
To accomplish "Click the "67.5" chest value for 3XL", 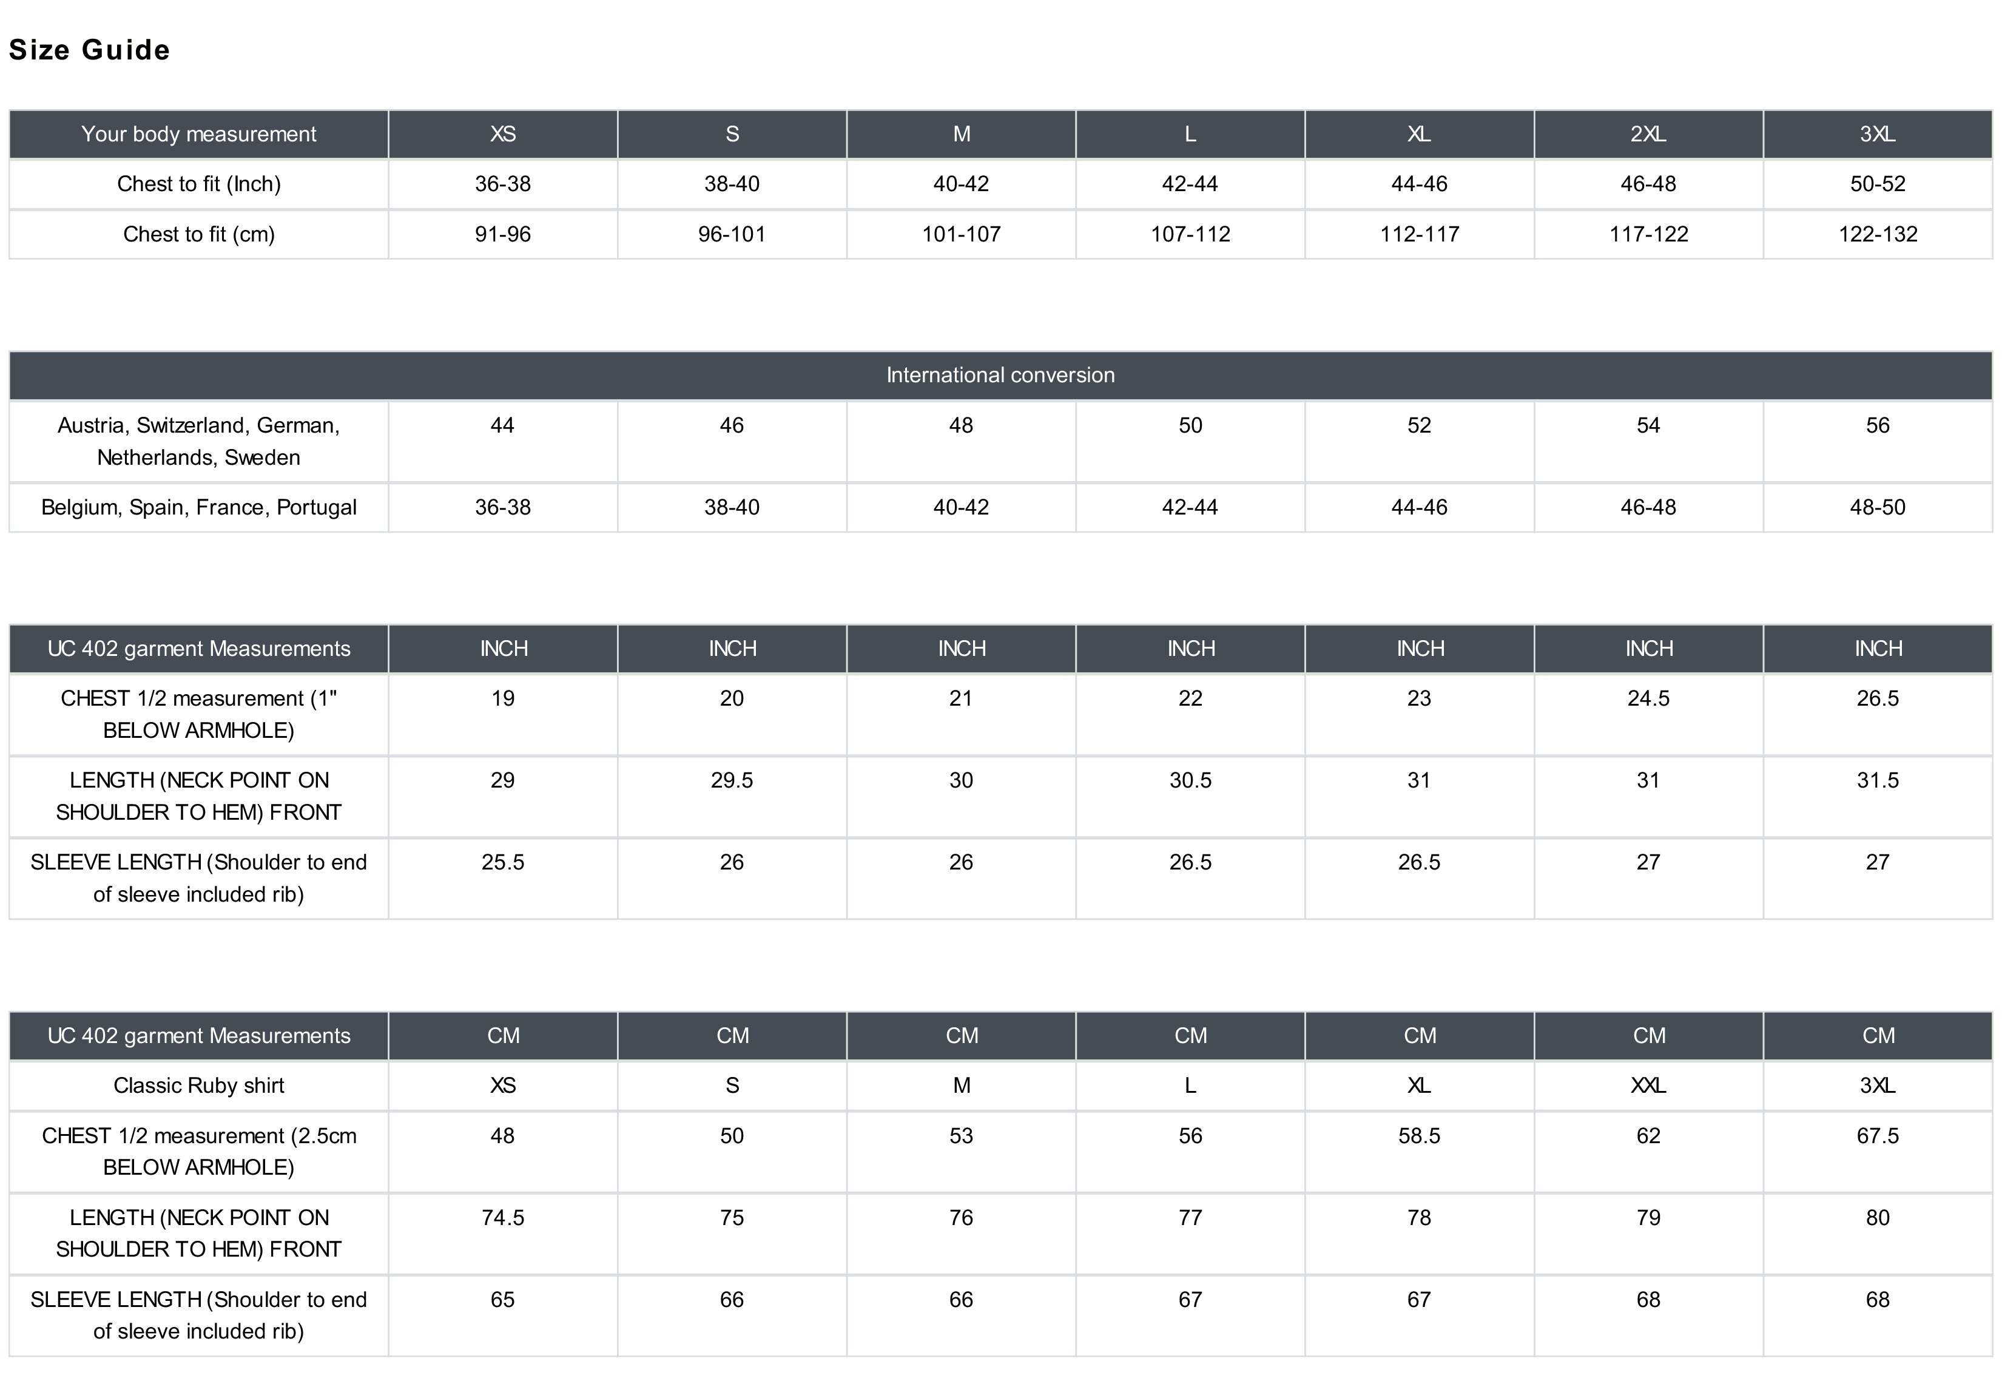I will (x=1877, y=1135).
